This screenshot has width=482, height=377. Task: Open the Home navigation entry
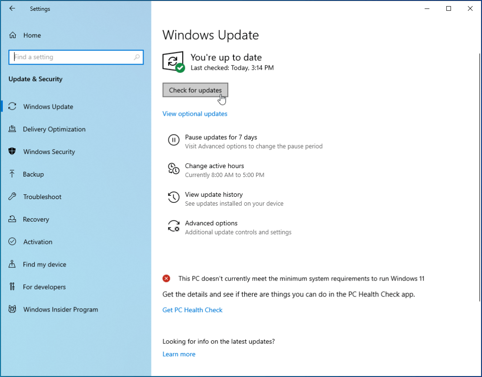coord(32,35)
